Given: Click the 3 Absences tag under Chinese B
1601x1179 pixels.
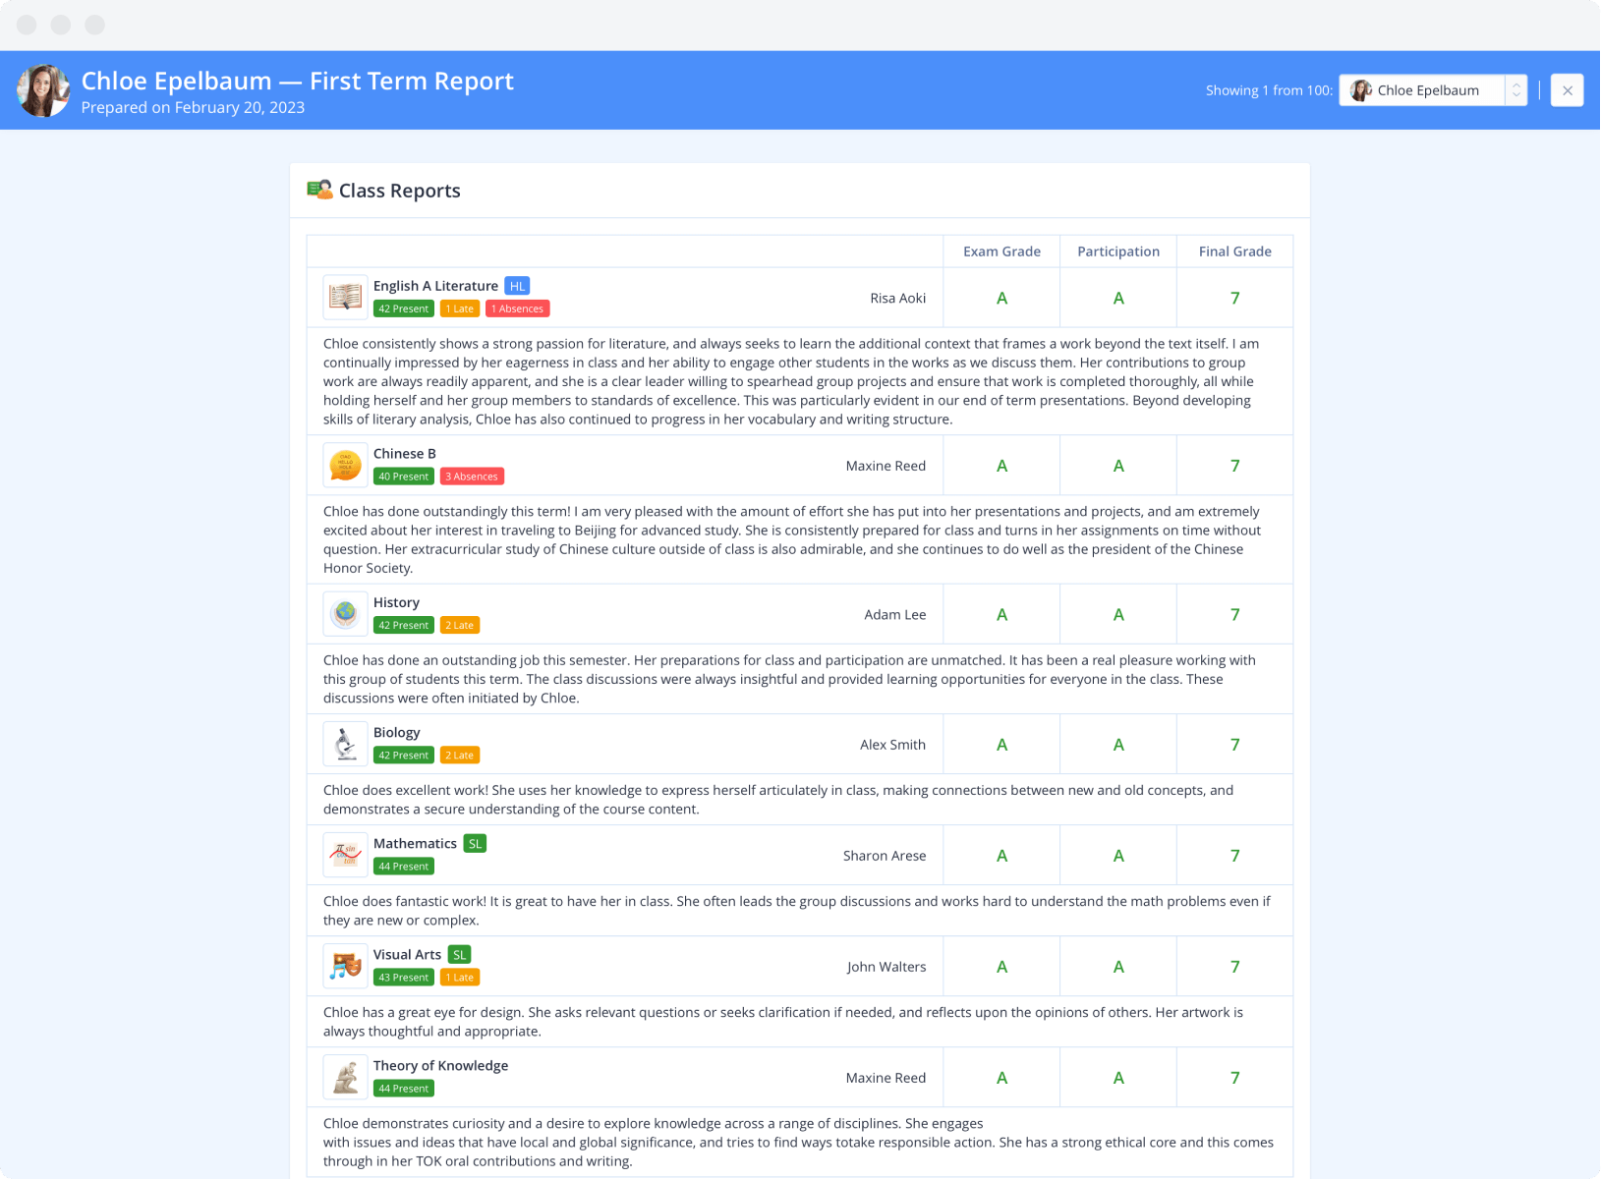Looking at the screenshot, I should [x=472, y=477].
